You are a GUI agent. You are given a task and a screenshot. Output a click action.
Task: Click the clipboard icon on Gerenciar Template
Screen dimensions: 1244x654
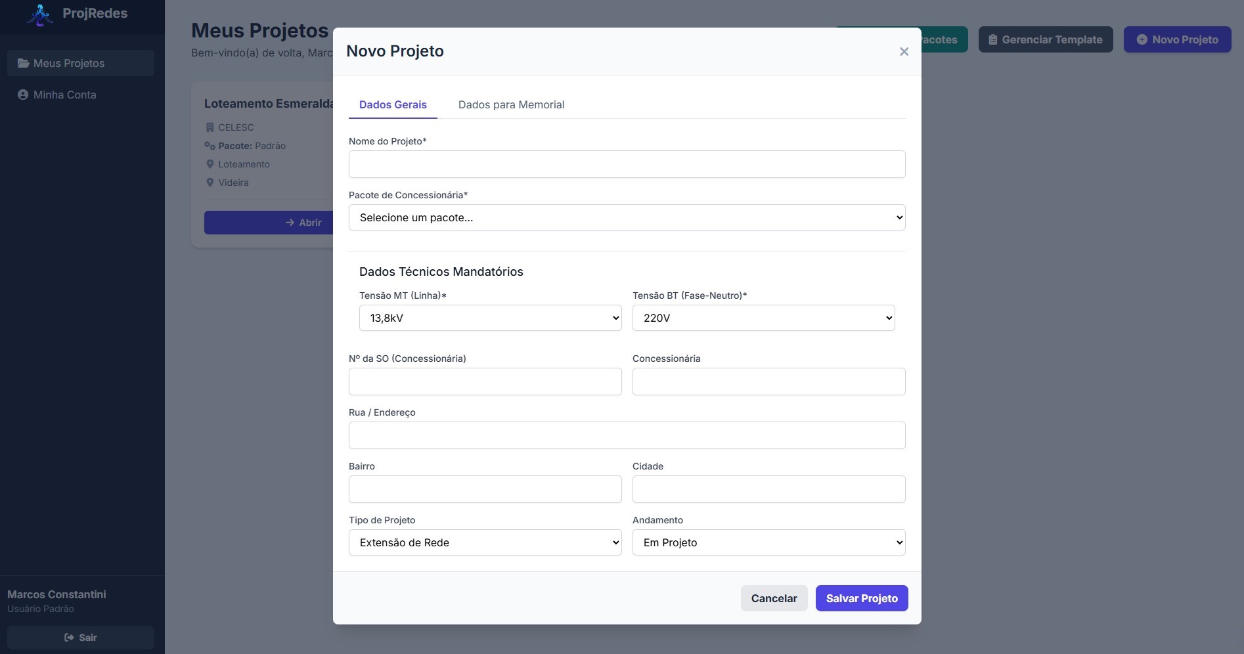pyautogui.click(x=992, y=39)
